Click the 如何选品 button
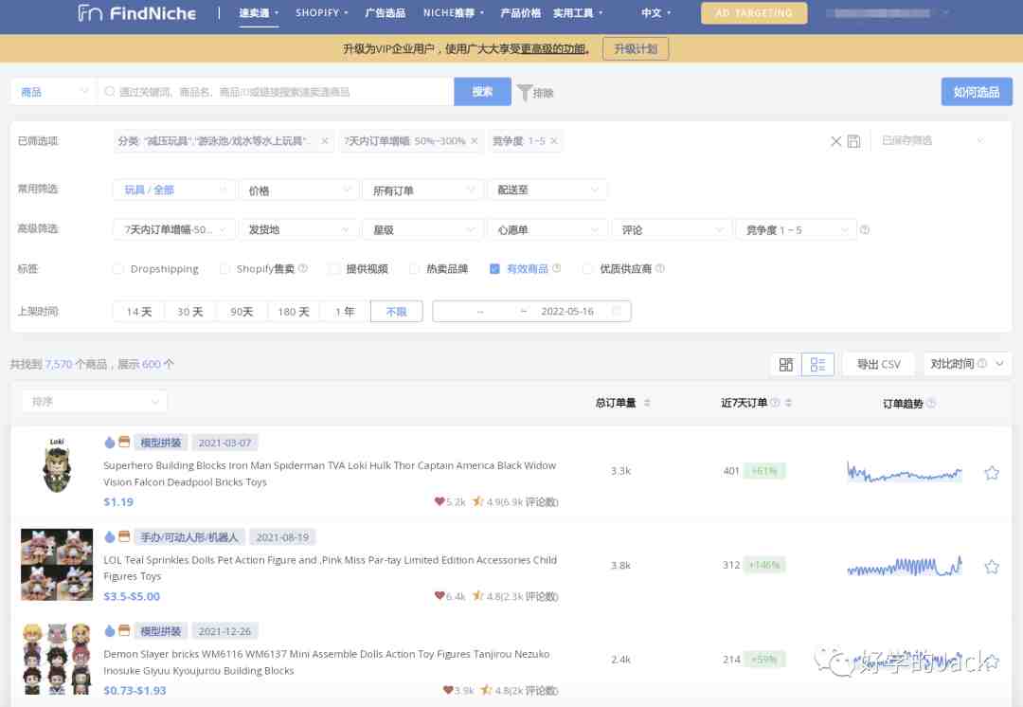This screenshot has height=707, width=1023. 976,92
